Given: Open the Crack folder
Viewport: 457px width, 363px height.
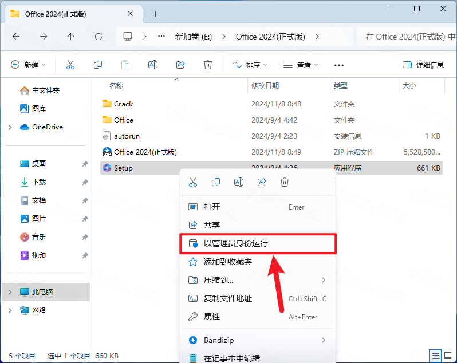Looking at the screenshot, I should pyautogui.click(x=123, y=104).
